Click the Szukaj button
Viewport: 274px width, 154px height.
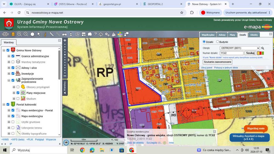(x=250, y=53)
